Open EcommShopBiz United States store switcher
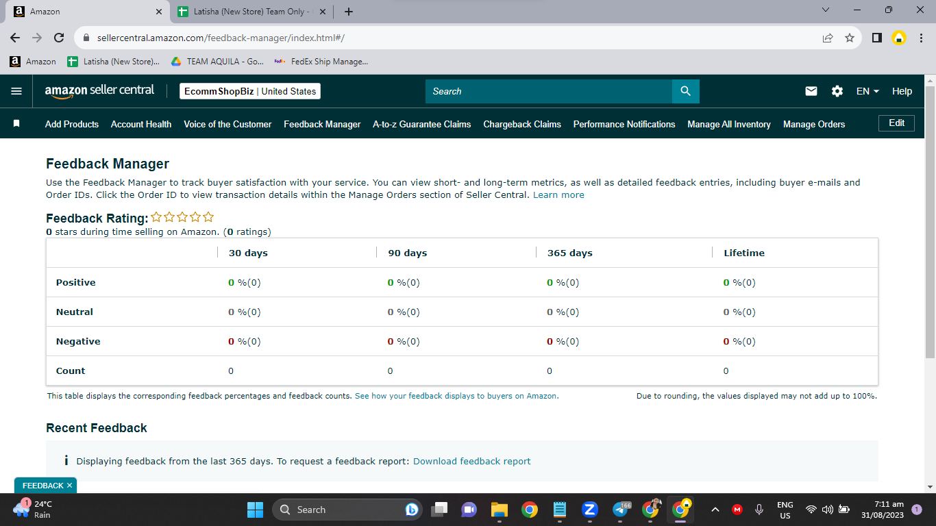936x526 pixels. coord(250,91)
